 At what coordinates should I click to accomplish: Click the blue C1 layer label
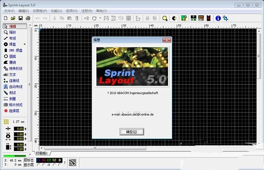39,160
